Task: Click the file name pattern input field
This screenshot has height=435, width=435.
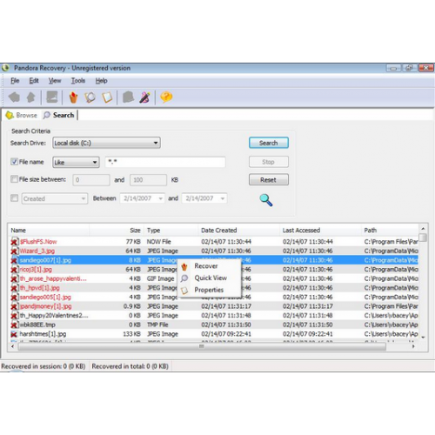Action: coord(165,162)
